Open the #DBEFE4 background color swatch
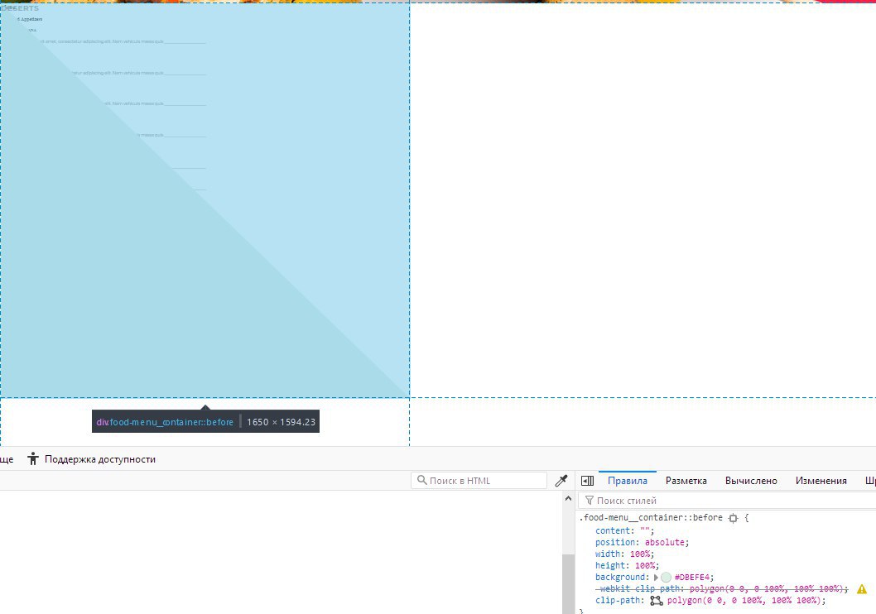This screenshot has height=614, width=876. pos(666,577)
